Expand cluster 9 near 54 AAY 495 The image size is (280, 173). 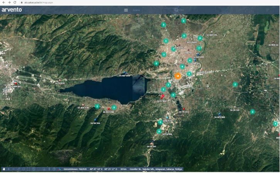tap(200, 38)
